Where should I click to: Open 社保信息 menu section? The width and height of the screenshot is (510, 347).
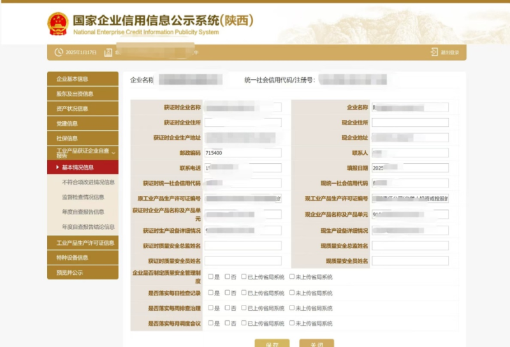click(83, 138)
